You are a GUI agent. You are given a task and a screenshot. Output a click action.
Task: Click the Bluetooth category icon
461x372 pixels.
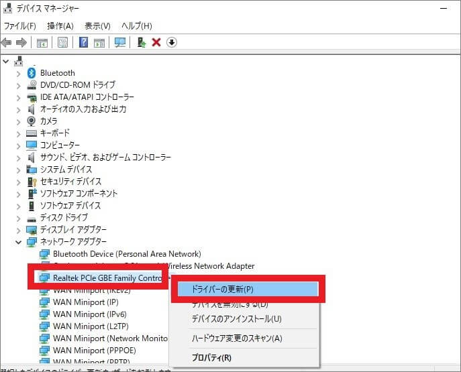click(x=32, y=73)
